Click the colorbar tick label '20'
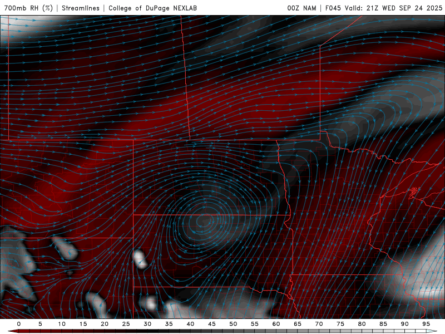This screenshot has height=334, width=445. coord(105,324)
